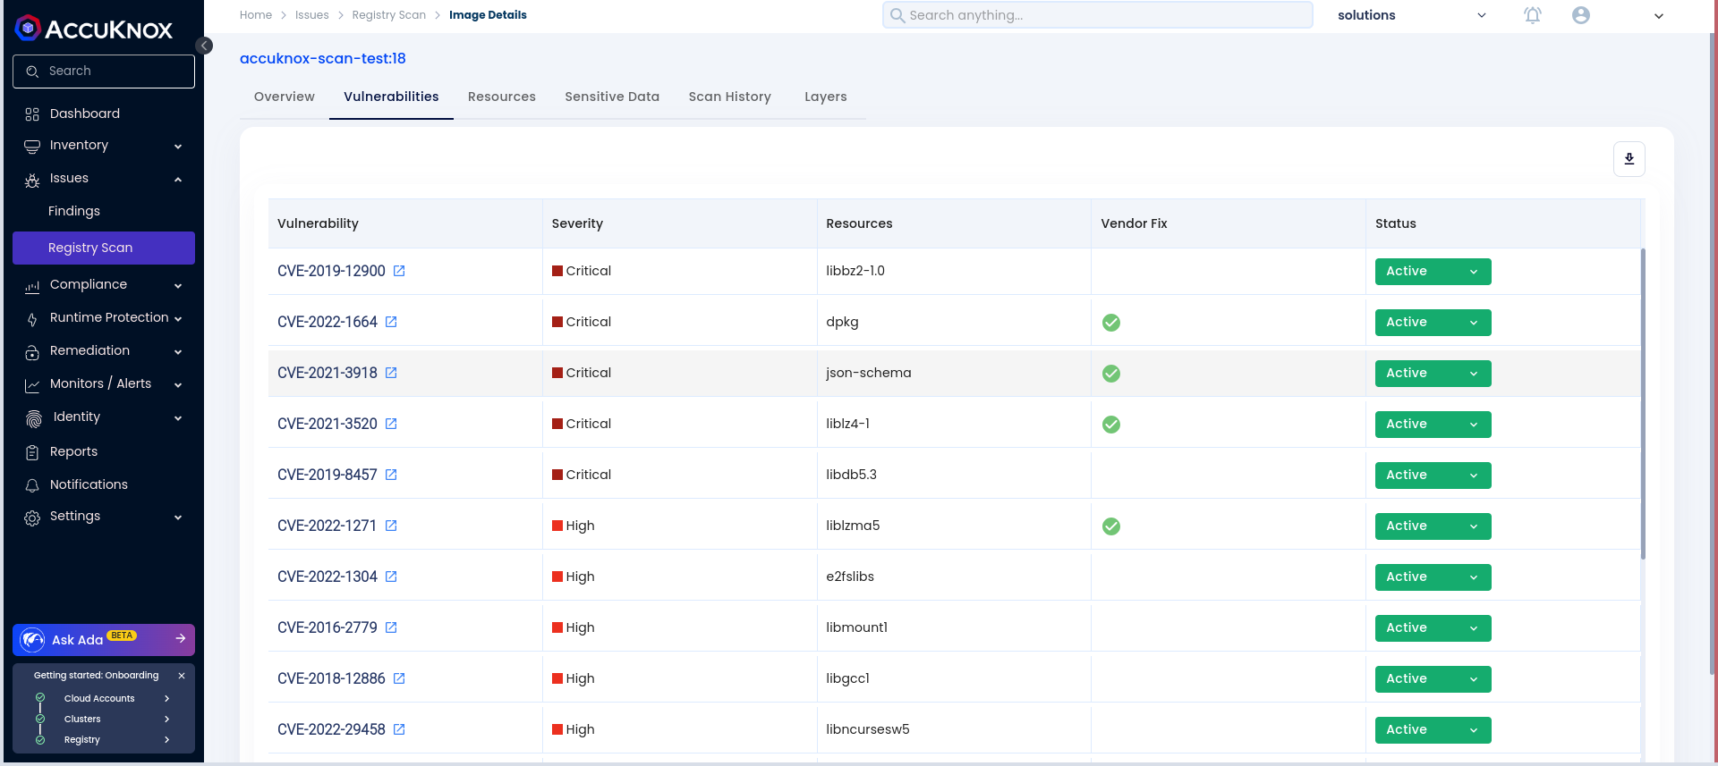Switch to the Layers tab
This screenshot has height=766, width=1718.
pyautogui.click(x=826, y=97)
